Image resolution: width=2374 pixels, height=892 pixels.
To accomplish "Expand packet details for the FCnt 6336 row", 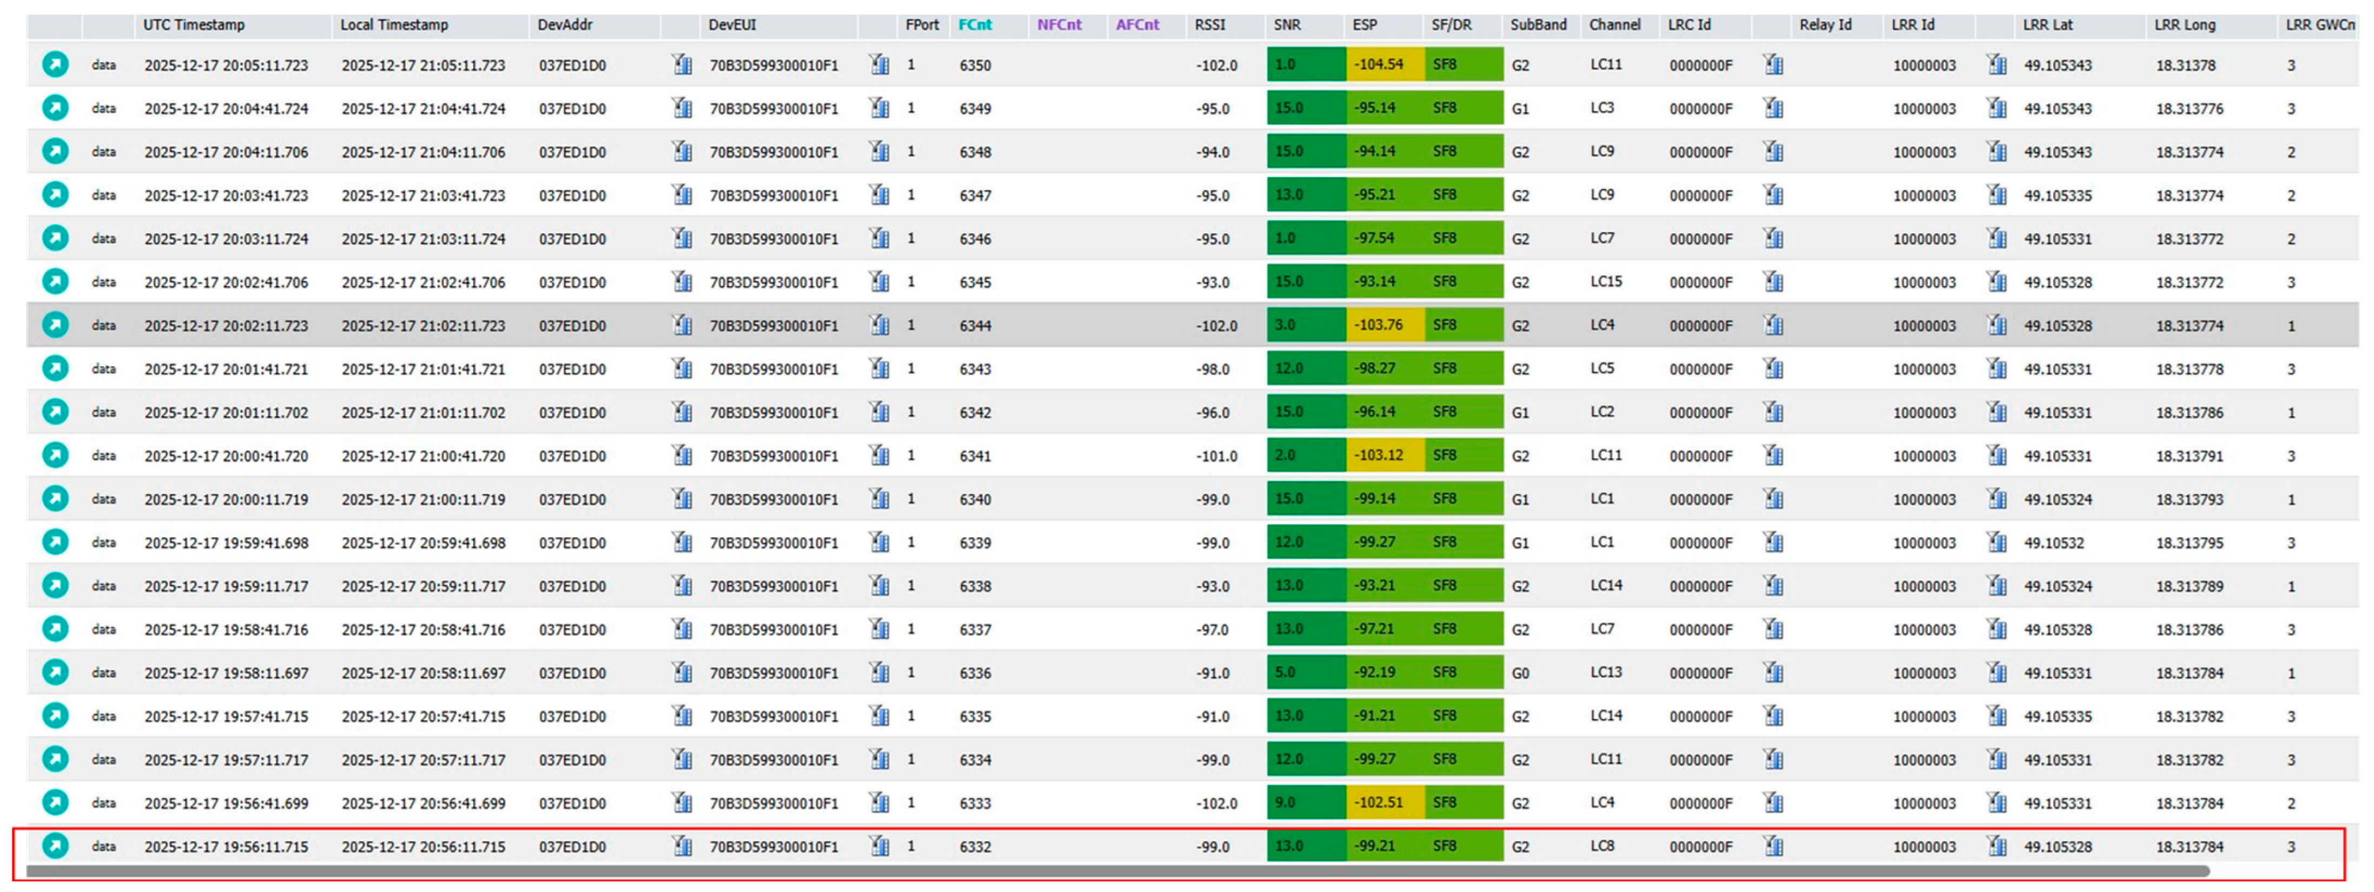I will click(x=55, y=672).
